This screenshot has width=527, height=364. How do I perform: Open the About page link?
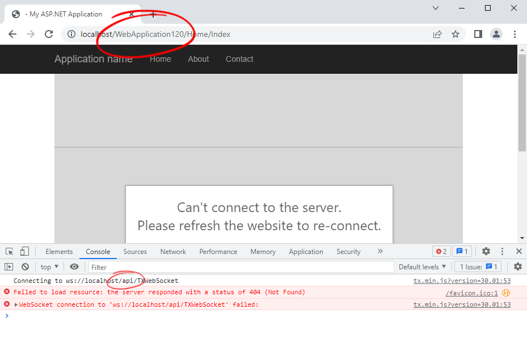tap(199, 59)
